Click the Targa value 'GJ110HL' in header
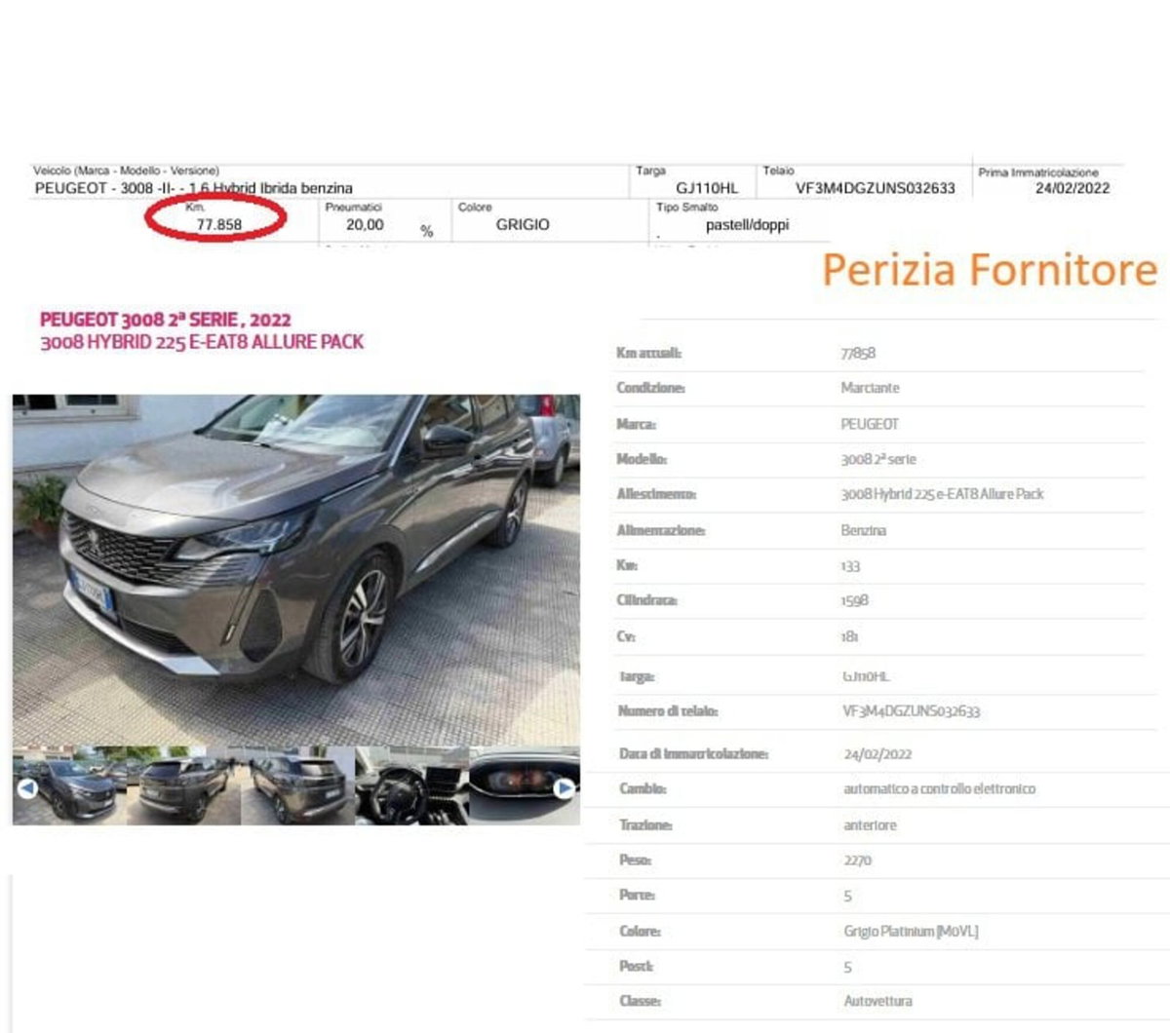Image resolution: width=1170 pixels, height=1033 pixels. coord(707,188)
